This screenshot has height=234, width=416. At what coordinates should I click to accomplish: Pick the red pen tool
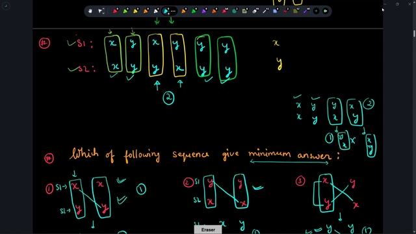point(115,11)
